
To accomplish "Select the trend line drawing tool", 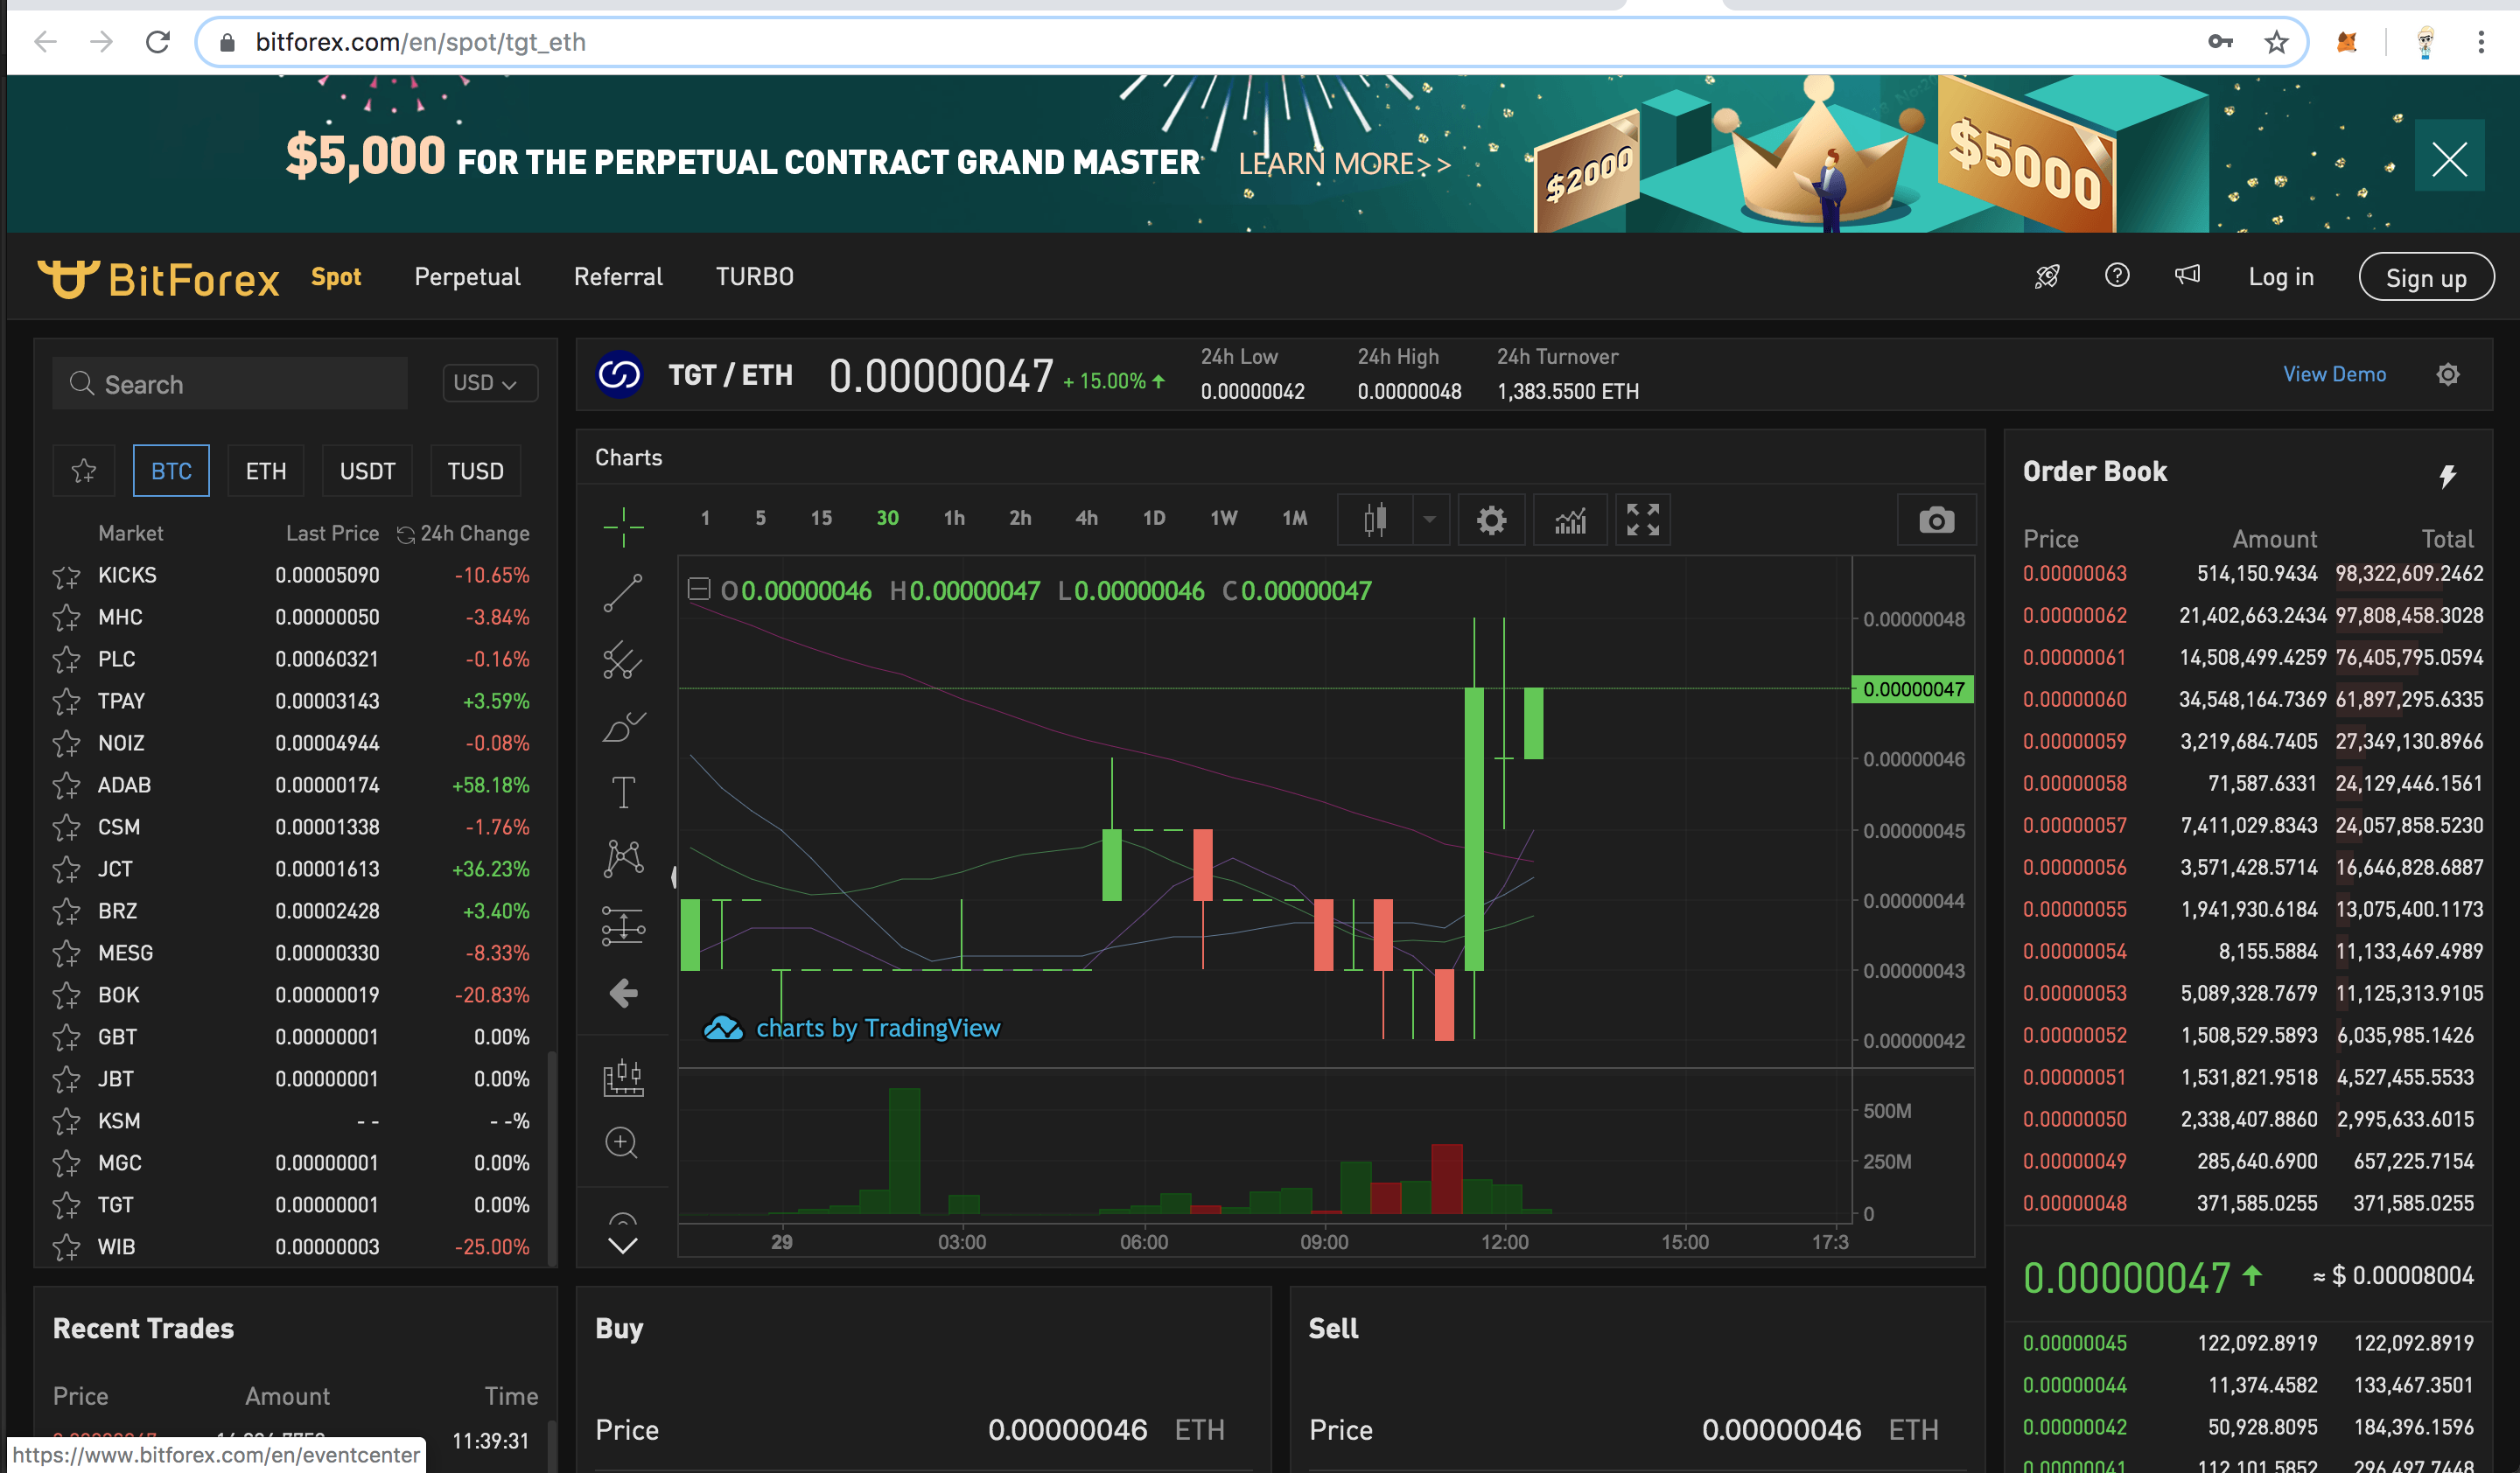I will (x=622, y=592).
